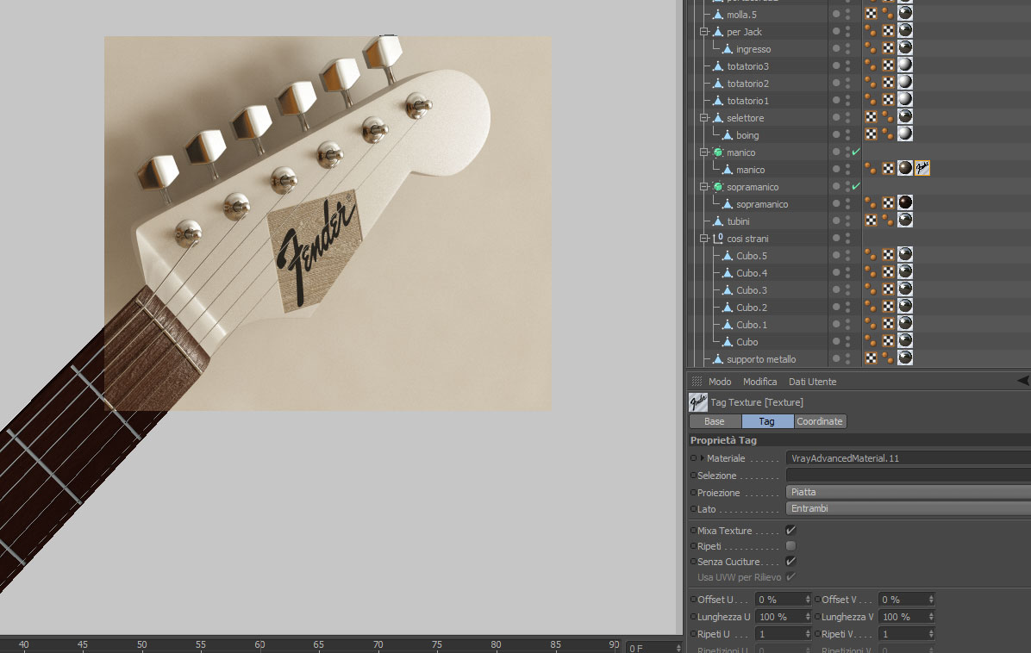Viewport: 1031px width, 653px height.
Task: Open the Modo menu
Action: [x=719, y=382]
